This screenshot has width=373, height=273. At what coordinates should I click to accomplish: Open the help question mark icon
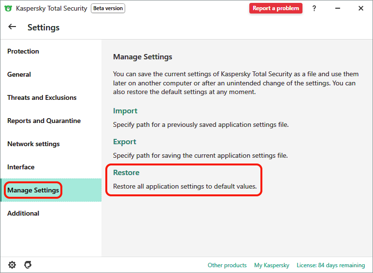click(314, 8)
